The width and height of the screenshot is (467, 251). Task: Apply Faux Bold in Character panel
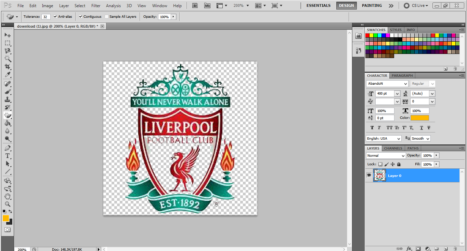coord(372,128)
